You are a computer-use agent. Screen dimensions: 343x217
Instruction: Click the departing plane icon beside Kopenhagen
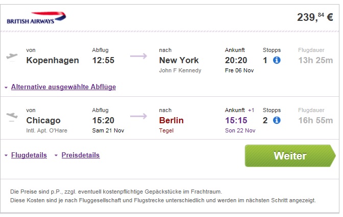[x=12, y=57]
